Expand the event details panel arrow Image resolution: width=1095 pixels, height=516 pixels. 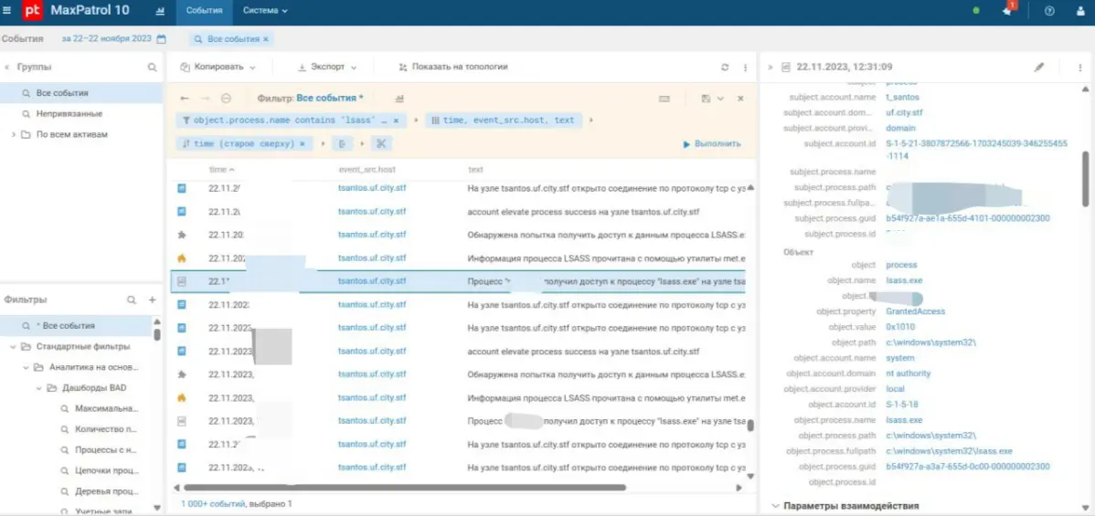coord(771,68)
